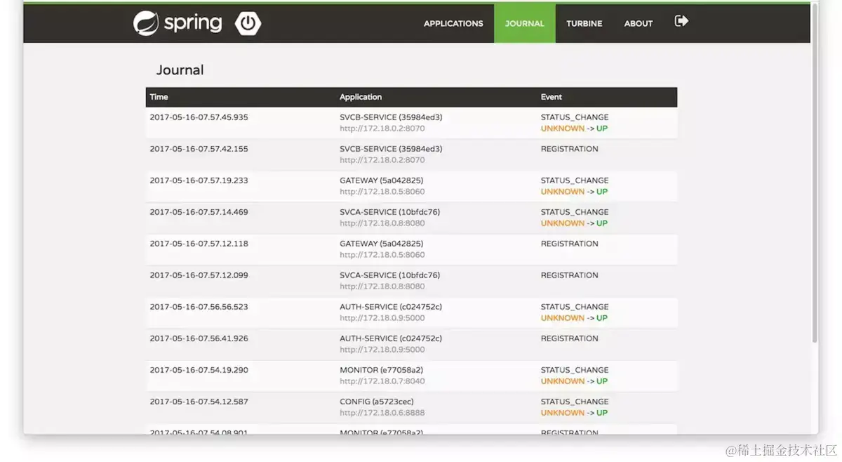The width and height of the screenshot is (842, 462).
Task: Click STATUS_CHANGE in the 07.57.14.469 row
Action: point(575,212)
